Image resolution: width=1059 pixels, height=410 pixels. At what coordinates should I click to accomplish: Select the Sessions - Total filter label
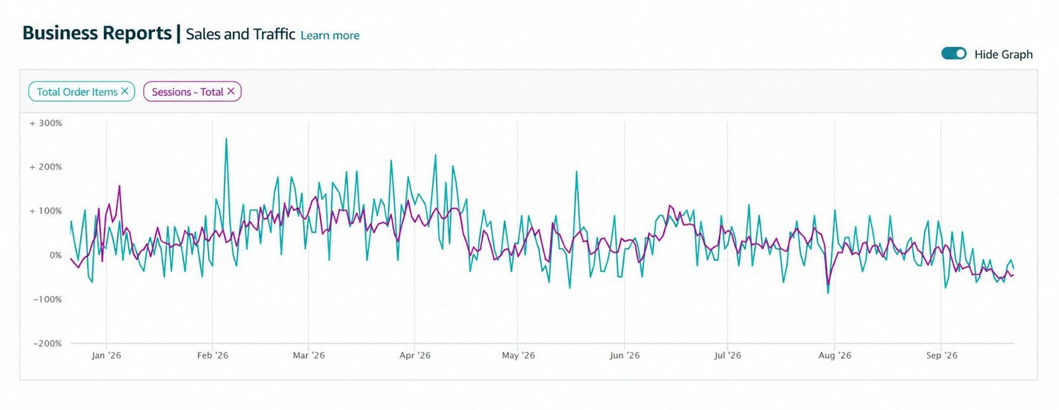point(187,92)
